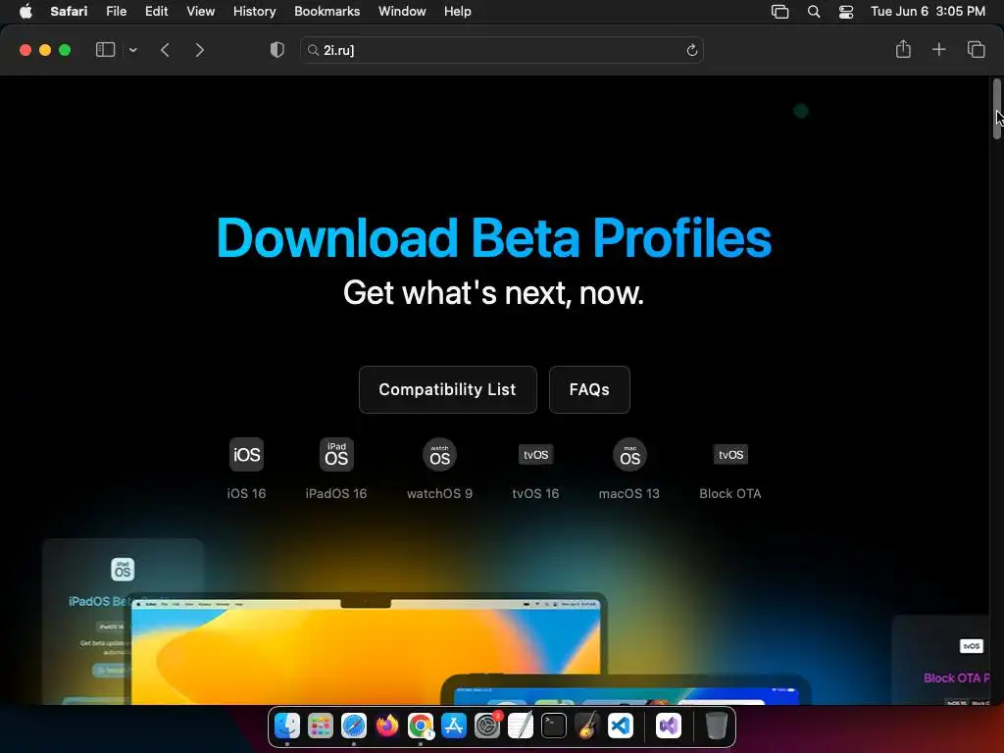Open the iPadOS 16 profile icon
Screen dimensions: 1004x753
click(336, 455)
